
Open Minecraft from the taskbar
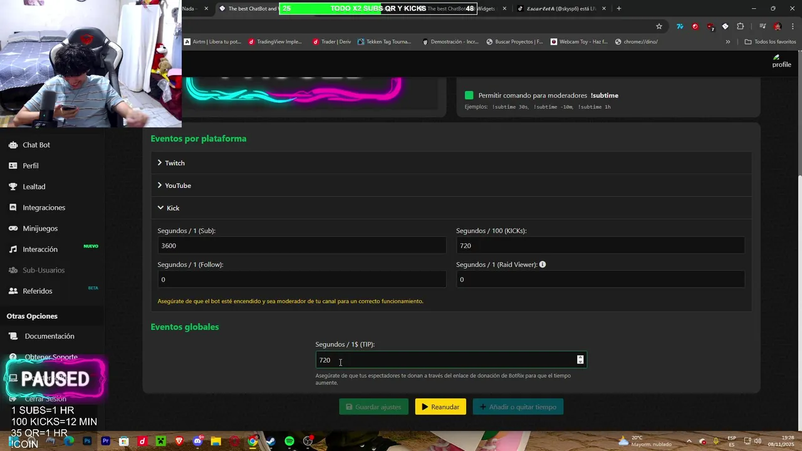[x=160, y=441]
